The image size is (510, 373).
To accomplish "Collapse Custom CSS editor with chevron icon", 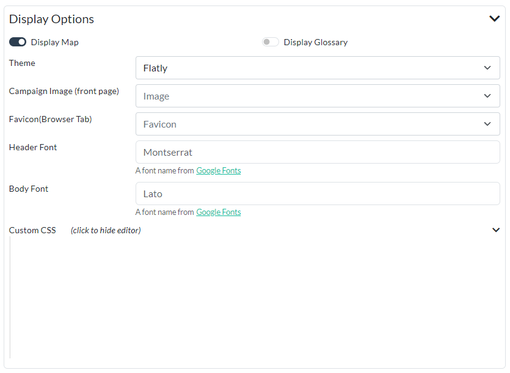I will (x=495, y=230).
